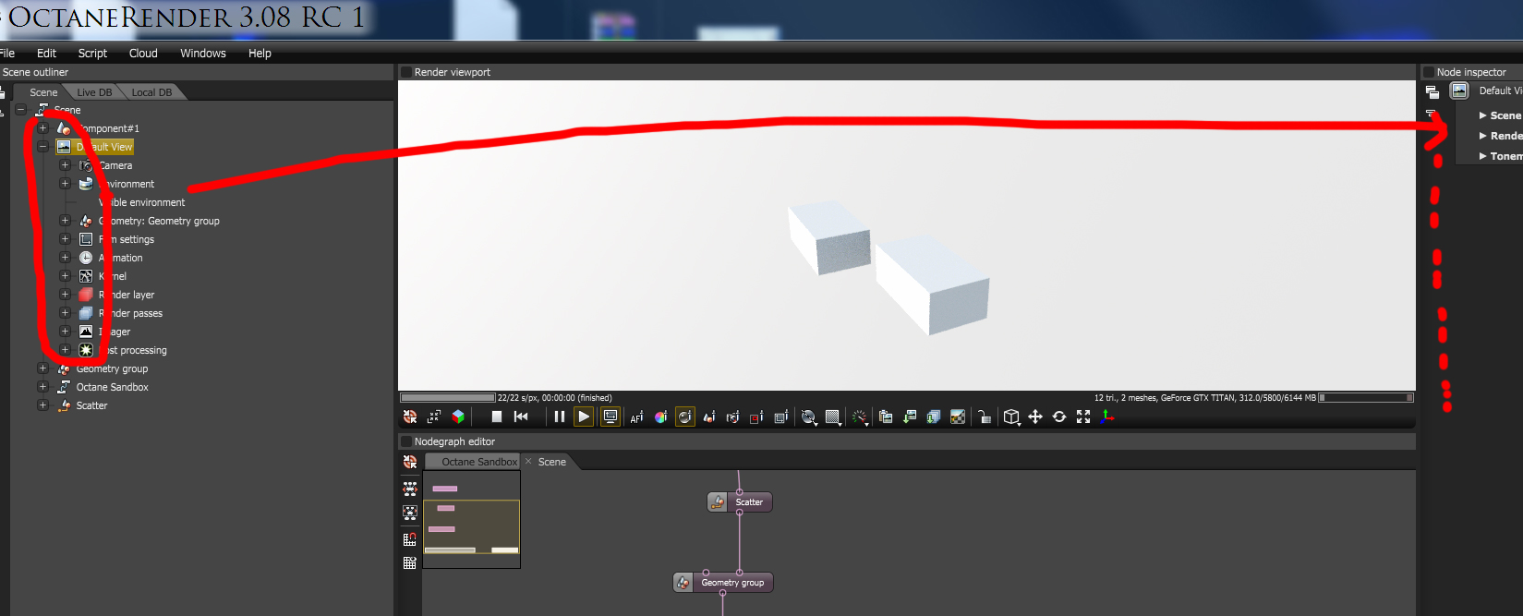Select the move gizmo tool
The height and width of the screenshot is (616, 1523).
tap(1035, 417)
